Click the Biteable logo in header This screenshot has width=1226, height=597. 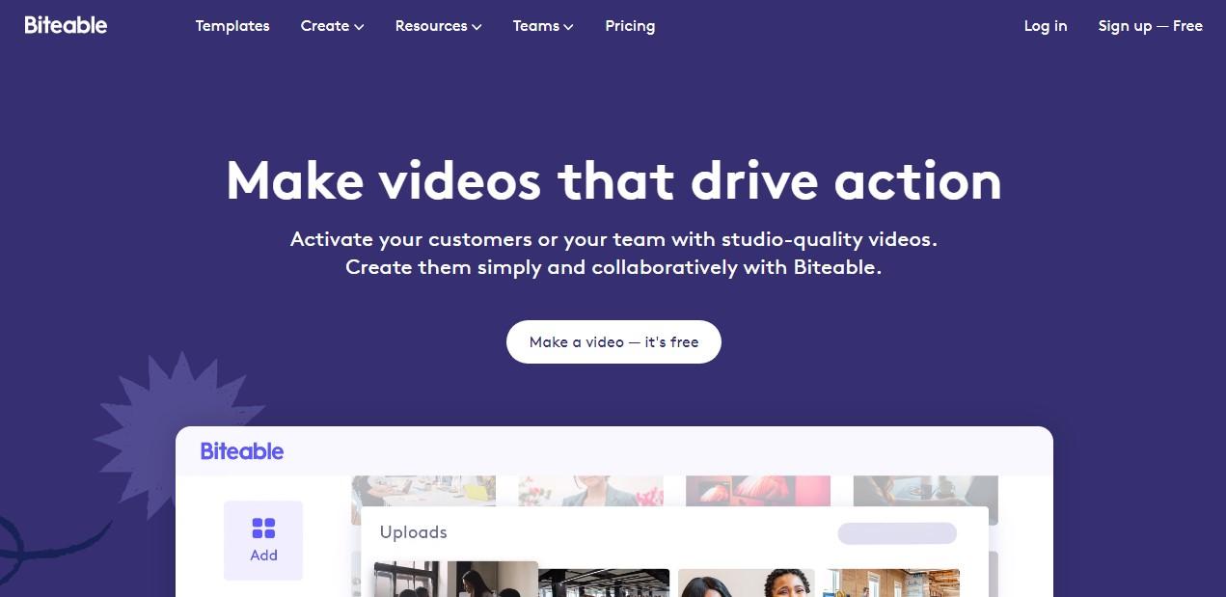(x=66, y=25)
